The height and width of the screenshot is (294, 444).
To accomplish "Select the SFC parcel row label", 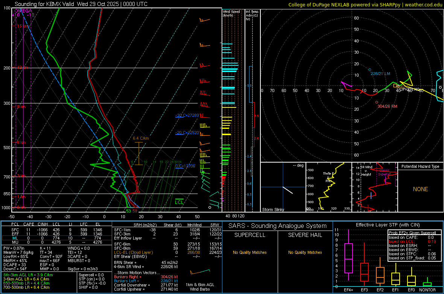I will 15,230.
